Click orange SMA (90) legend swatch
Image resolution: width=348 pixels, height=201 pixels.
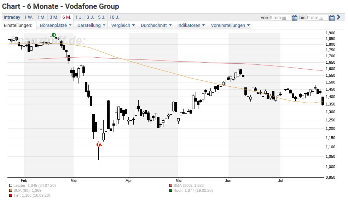[10, 190]
